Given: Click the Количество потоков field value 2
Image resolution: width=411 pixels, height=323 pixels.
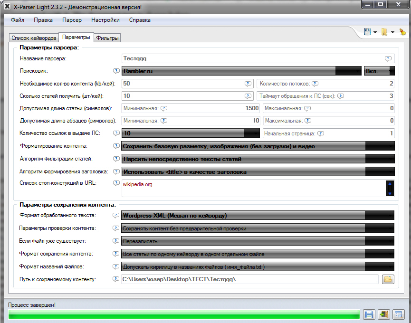Looking at the screenshot, I should pos(325,84).
